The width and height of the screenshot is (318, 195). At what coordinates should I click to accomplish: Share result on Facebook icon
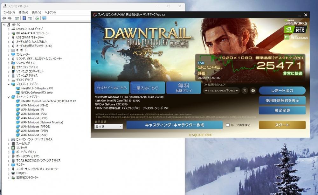pos(253,90)
